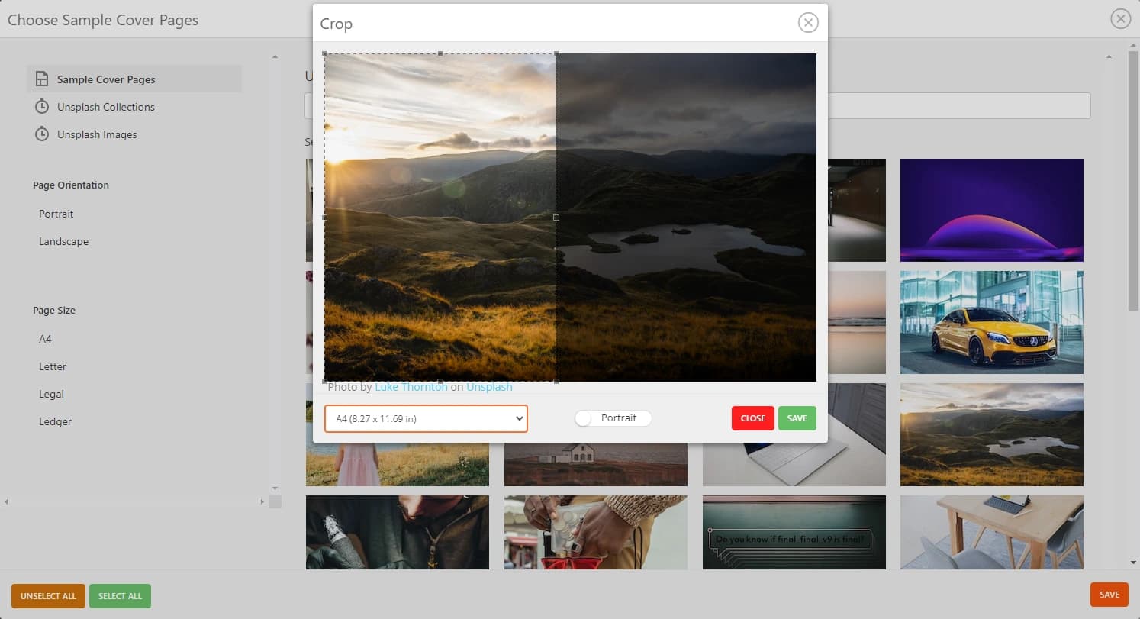Viewport: 1140px width, 619px height.
Task: Click green SAVE button in Crop dialog
Action: [797, 418]
